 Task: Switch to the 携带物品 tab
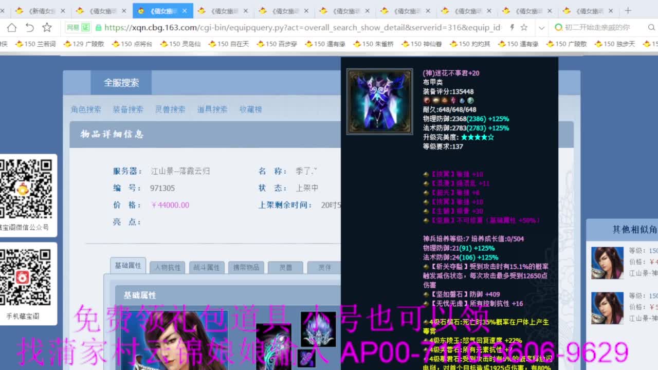(246, 267)
